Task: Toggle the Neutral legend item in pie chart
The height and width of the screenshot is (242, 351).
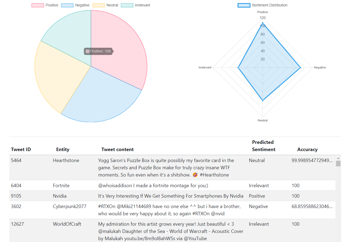Action: pos(105,5)
